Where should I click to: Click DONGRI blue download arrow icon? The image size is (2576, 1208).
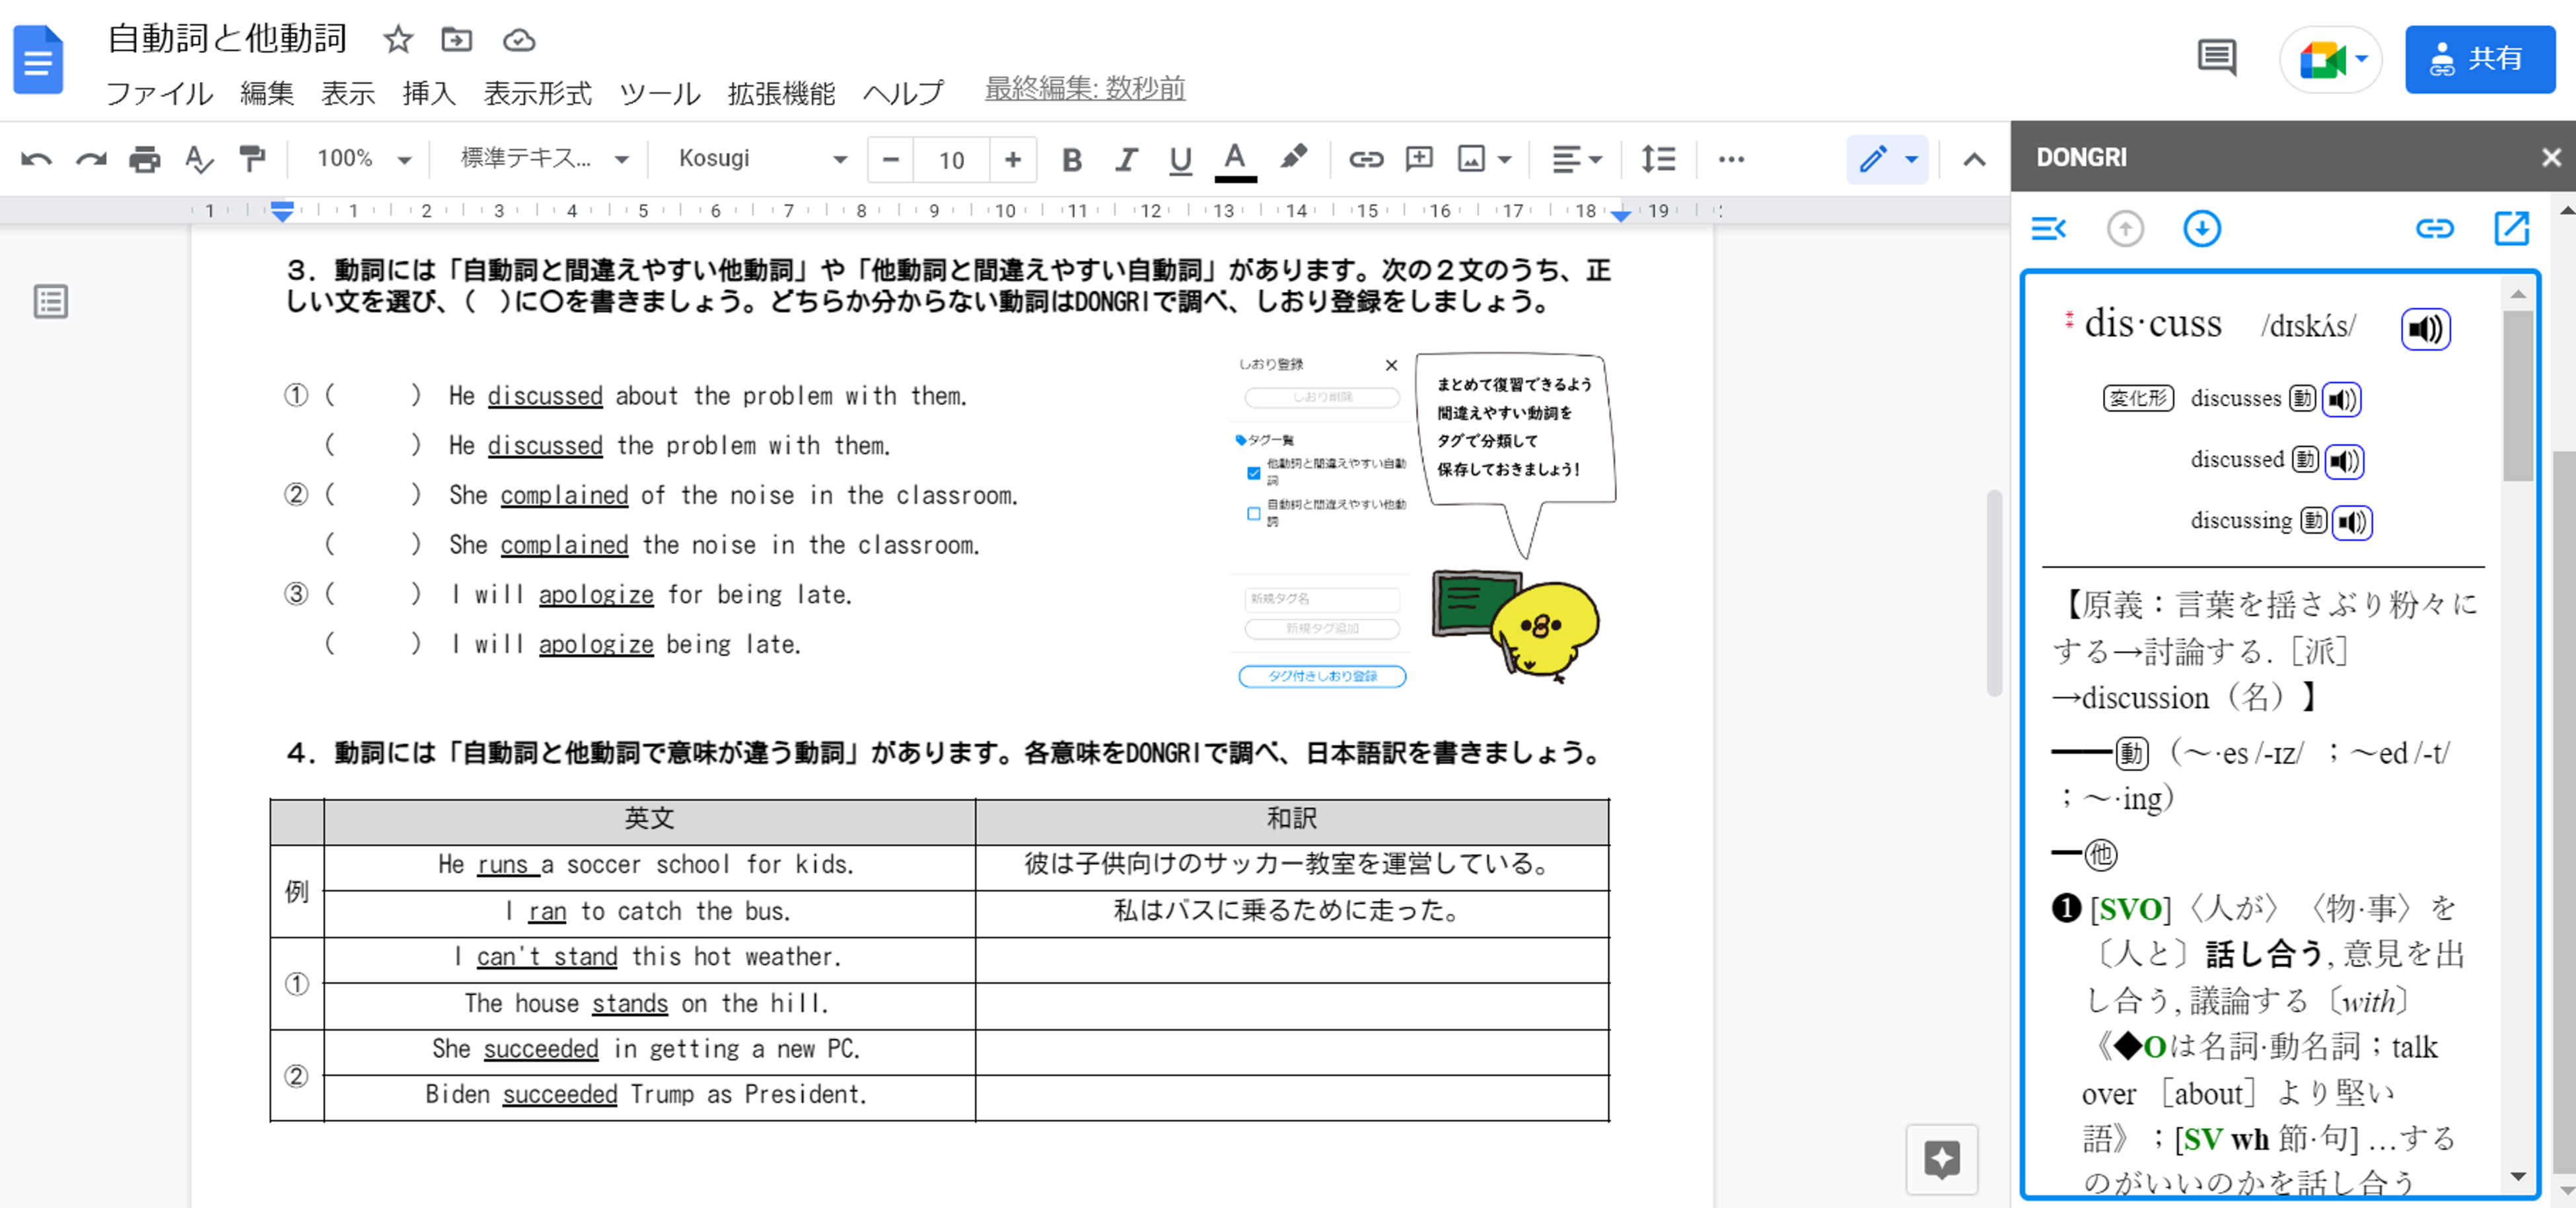[x=2201, y=229]
